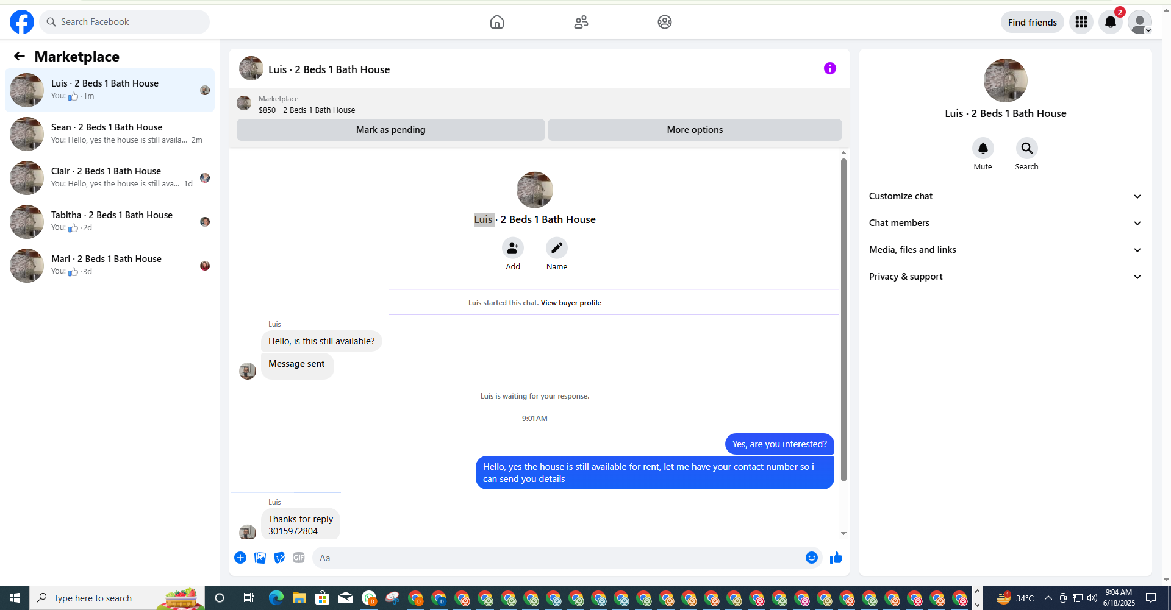Expand Privacy & support section

pos(1006,277)
